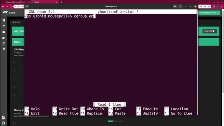Click the binary@RPI terminal window title

click(x=111, y=6)
